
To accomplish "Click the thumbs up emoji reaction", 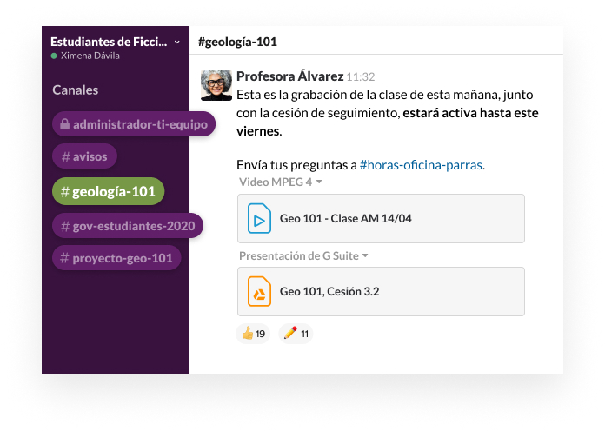I will coord(252,334).
